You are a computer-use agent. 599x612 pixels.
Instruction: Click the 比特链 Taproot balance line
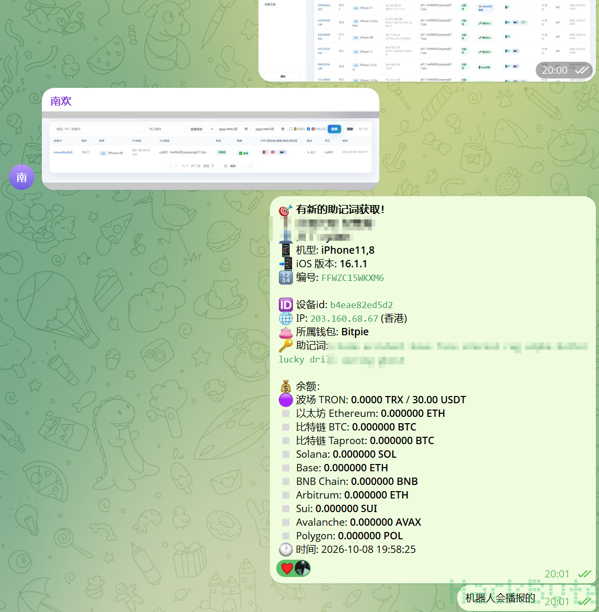(365, 440)
